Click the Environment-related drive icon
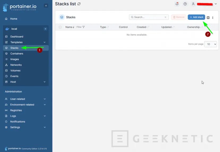Viewport: 220px width, 152px height. click(x=6, y=105)
